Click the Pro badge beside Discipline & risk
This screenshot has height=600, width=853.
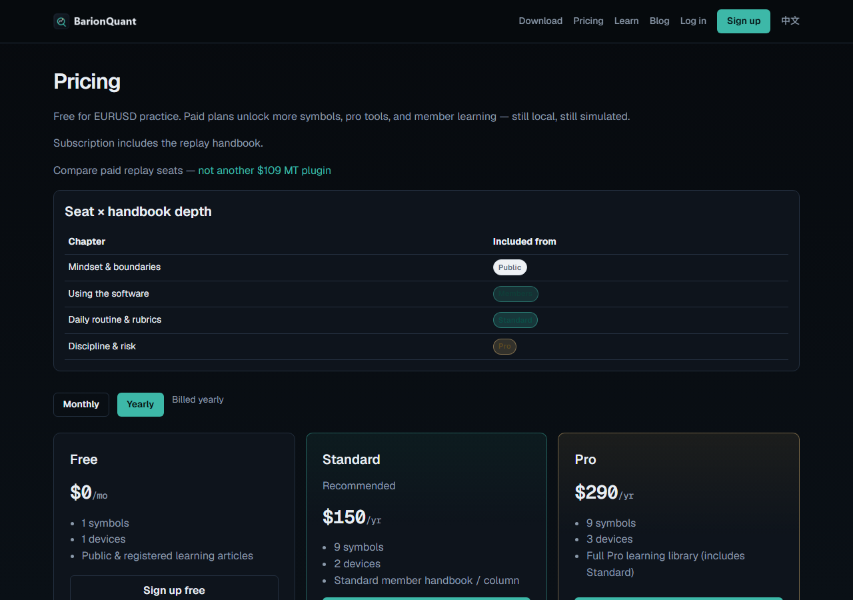point(504,347)
